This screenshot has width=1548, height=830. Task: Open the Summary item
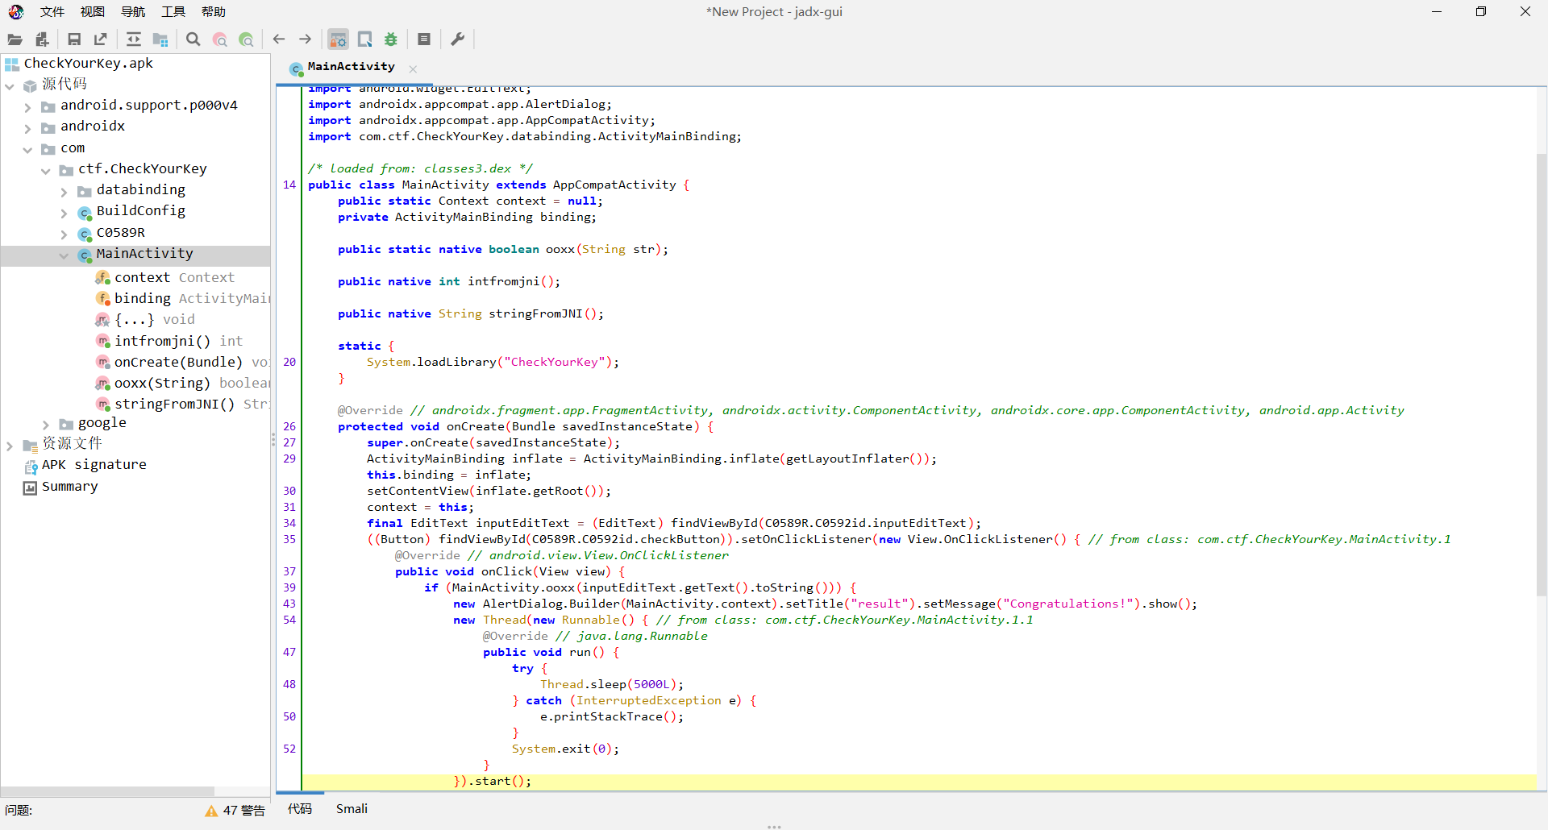point(69,487)
